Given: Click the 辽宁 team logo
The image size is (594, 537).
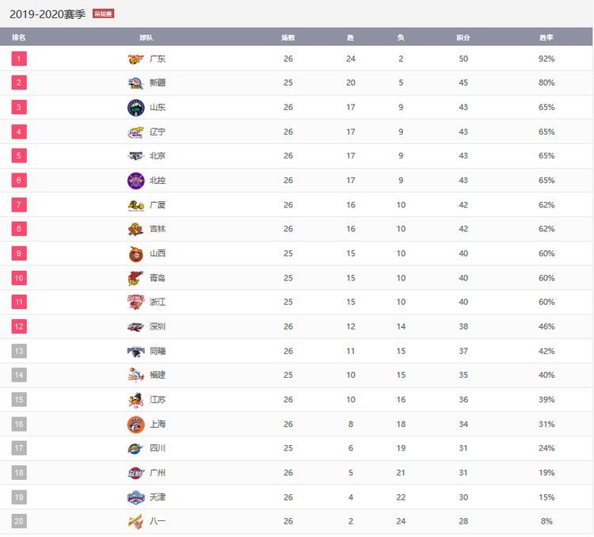Looking at the screenshot, I should [x=135, y=132].
